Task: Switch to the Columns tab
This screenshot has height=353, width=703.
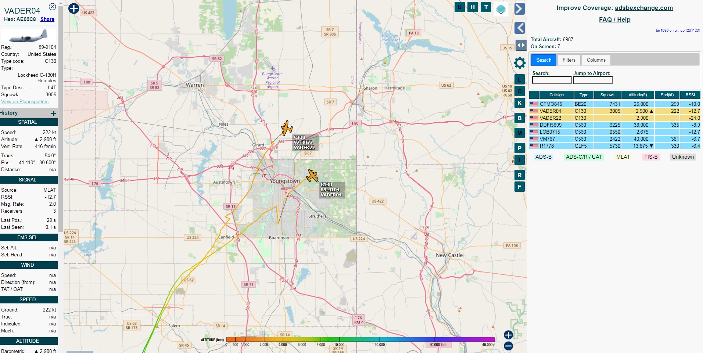Action: 596,60
